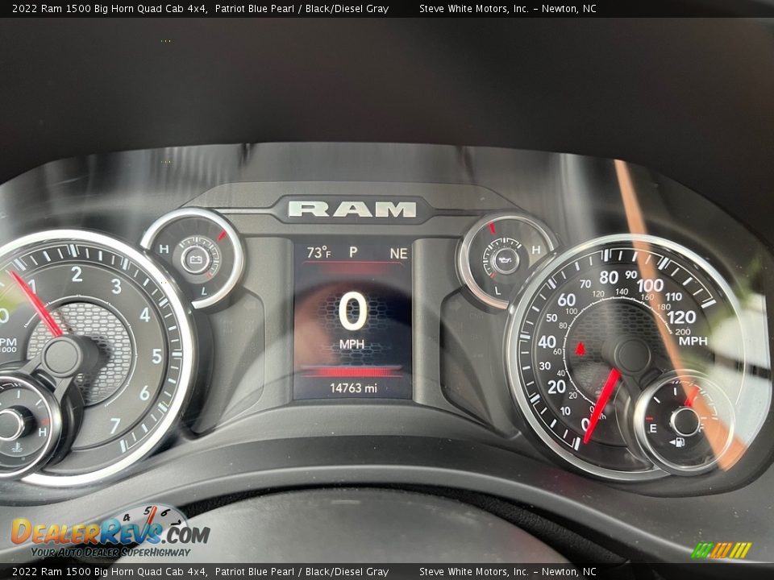The image size is (774, 580).
Task: Click the H mark on oil gauge
Action: tap(536, 250)
